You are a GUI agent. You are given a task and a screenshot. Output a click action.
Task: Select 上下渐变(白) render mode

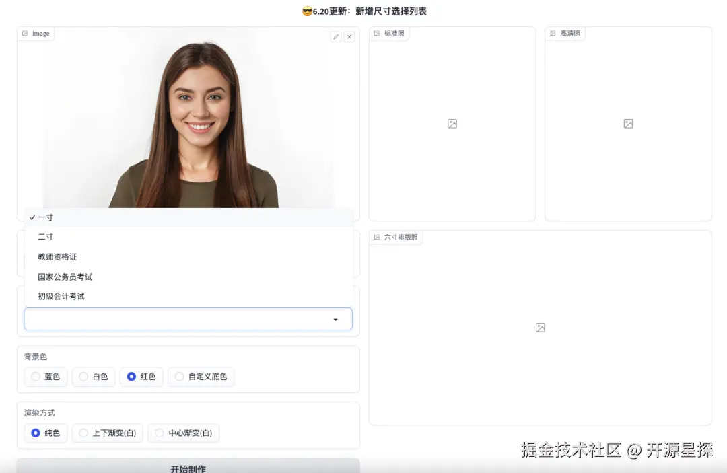(108, 433)
